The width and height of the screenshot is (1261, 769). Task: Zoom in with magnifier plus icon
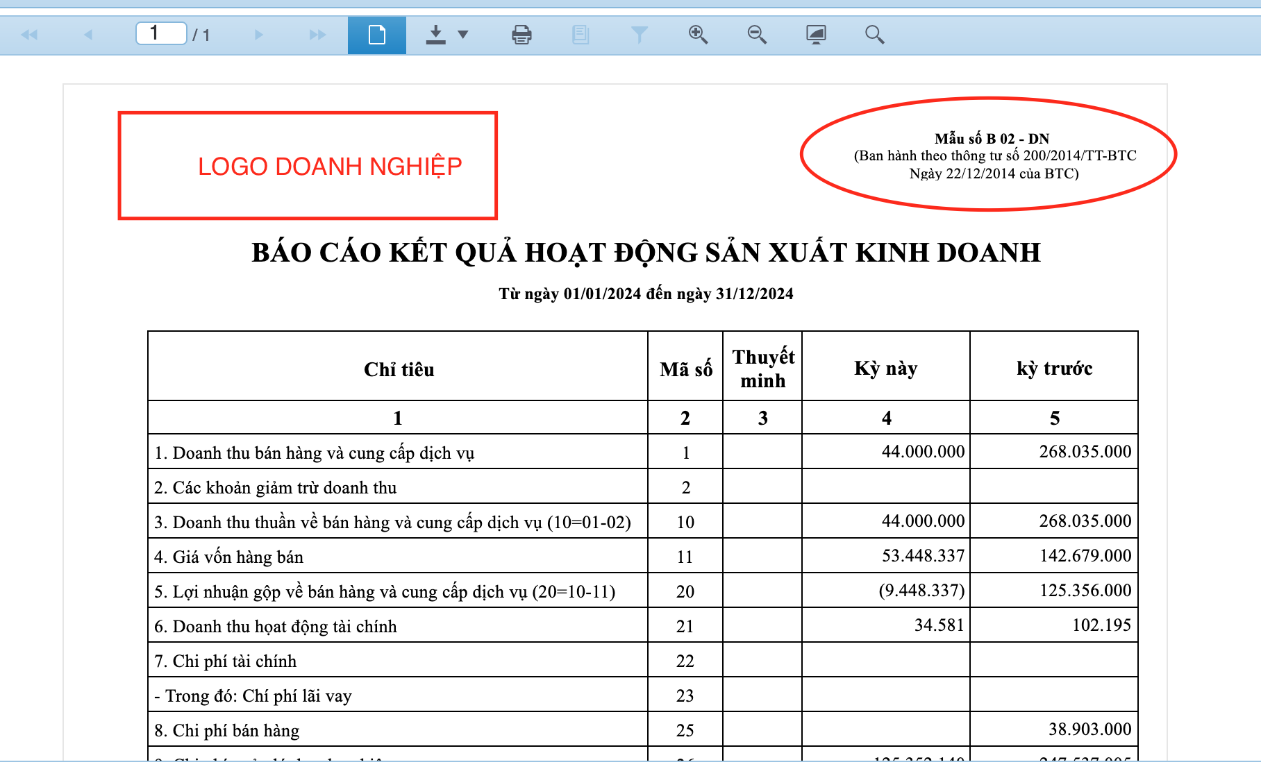coord(698,35)
